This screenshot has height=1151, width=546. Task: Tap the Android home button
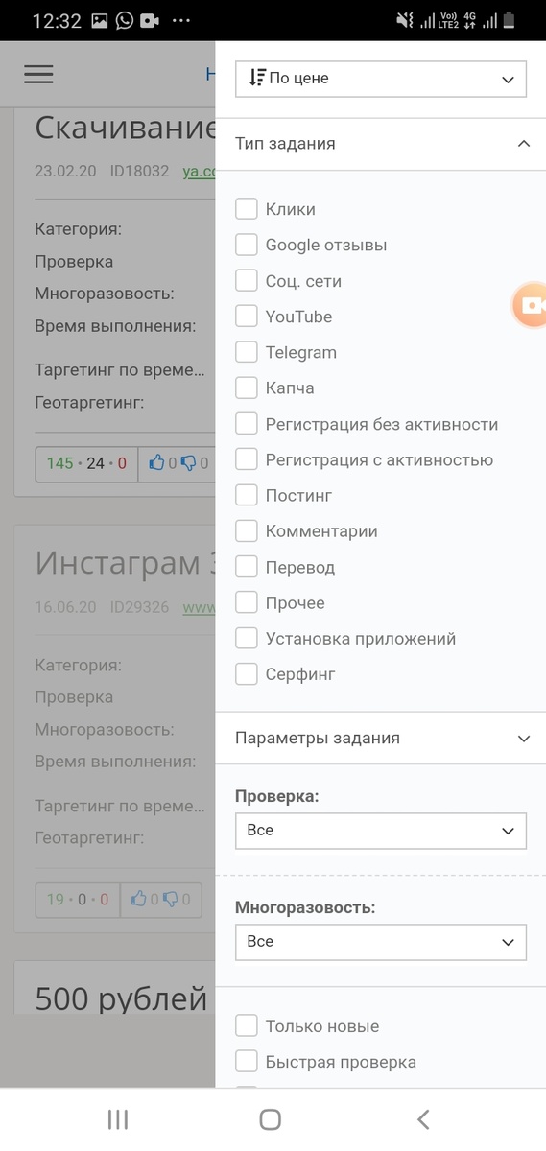click(x=271, y=1118)
